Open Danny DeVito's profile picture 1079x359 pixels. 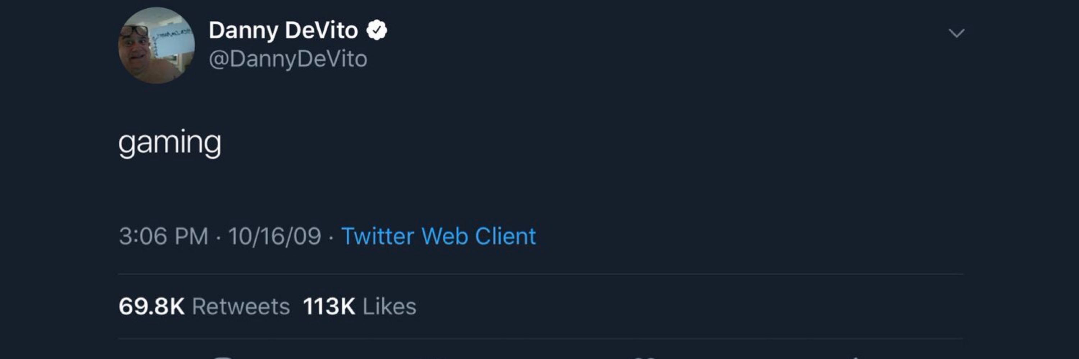pos(156,46)
